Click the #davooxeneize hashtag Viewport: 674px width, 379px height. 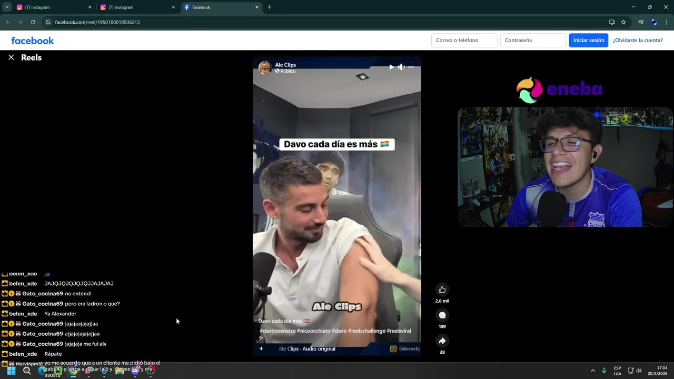[x=277, y=331]
